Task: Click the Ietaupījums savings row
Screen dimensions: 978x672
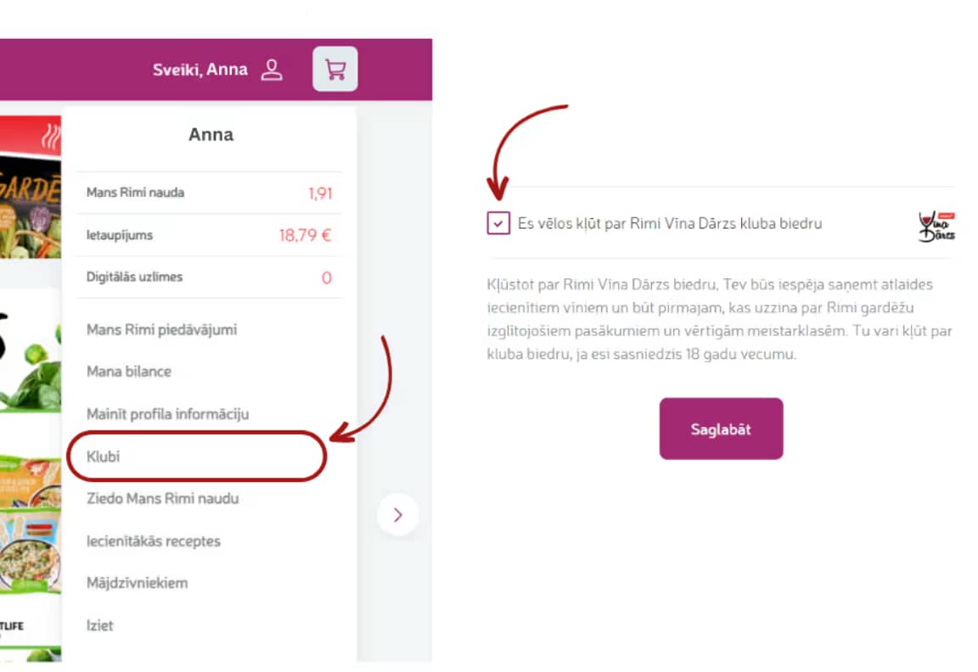Action: 209,235
